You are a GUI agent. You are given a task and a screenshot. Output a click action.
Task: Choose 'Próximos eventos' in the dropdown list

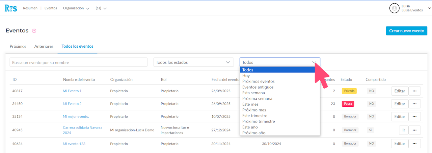pyautogui.click(x=259, y=82)
